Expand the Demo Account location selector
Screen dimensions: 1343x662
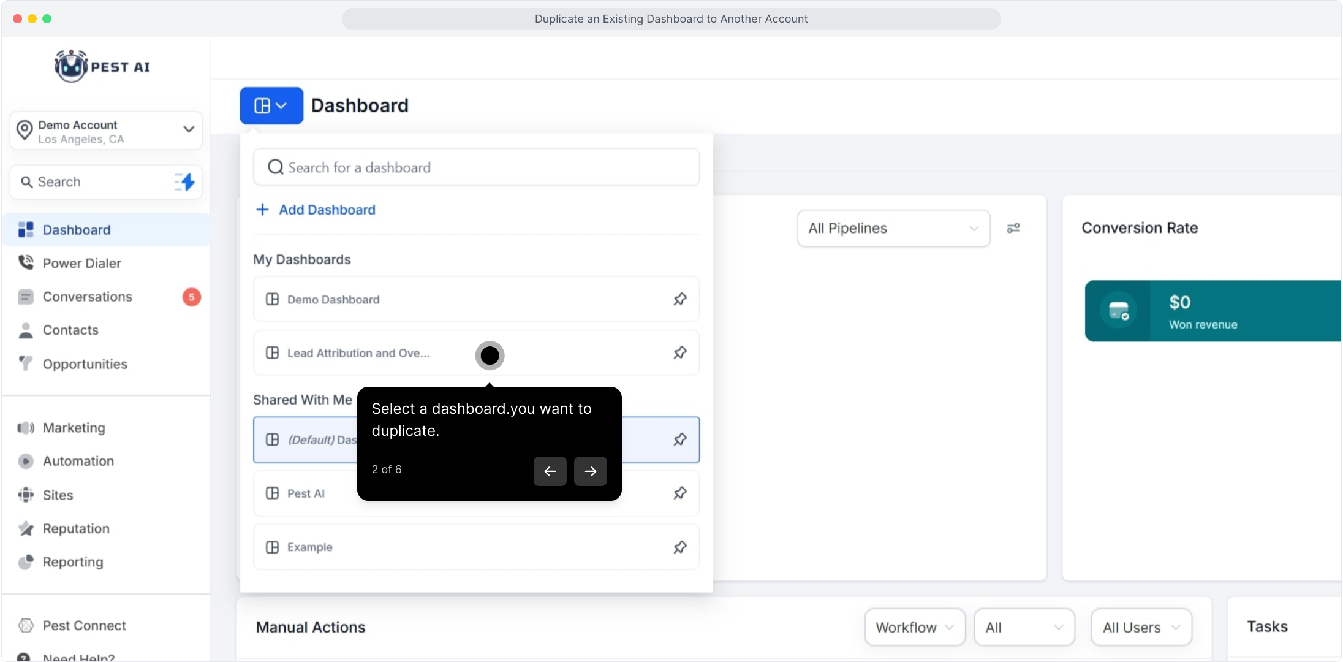pyautogui.click(x=106, y=131)
